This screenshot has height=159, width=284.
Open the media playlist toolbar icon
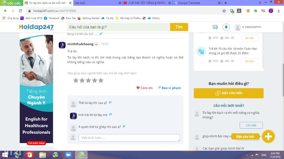point(263,11)
